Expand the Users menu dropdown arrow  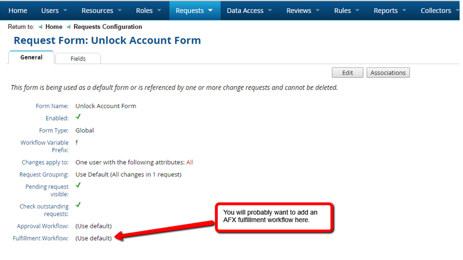tap(65, 11)
